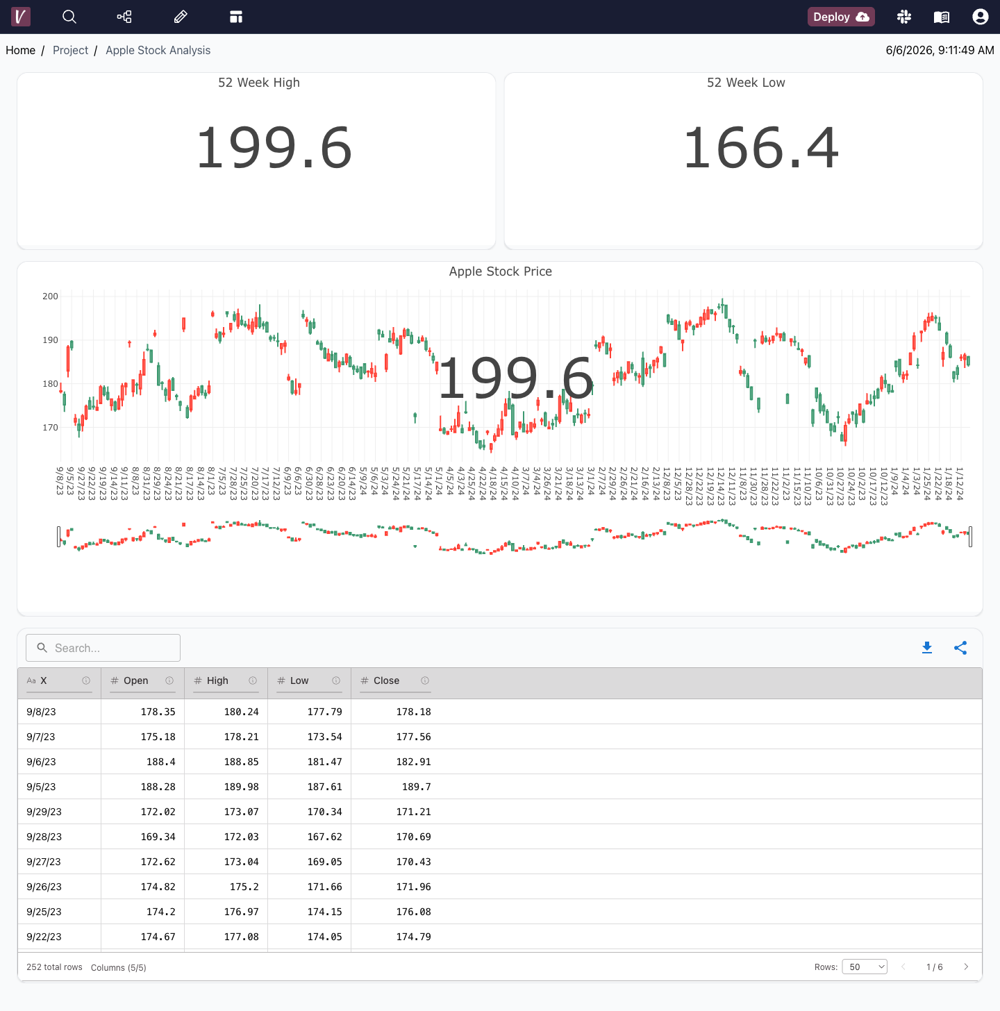The height and width of the screenshot is (1011, 1000).
Task: Select Open value 174.82
Action: tap(158, 887)
